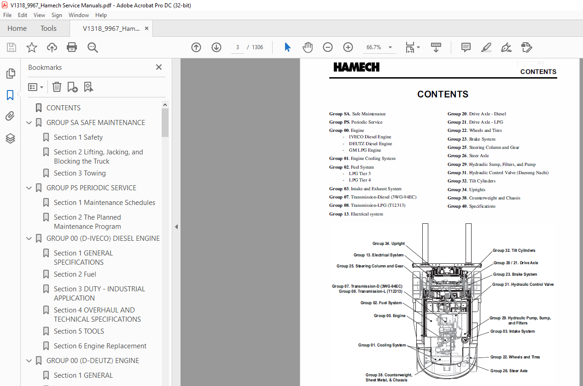Screen dimensions: 583x386
Task: Click 'Group 23. Brake System' contents entry
Action: pyautogui.click(x=472, y=139)
